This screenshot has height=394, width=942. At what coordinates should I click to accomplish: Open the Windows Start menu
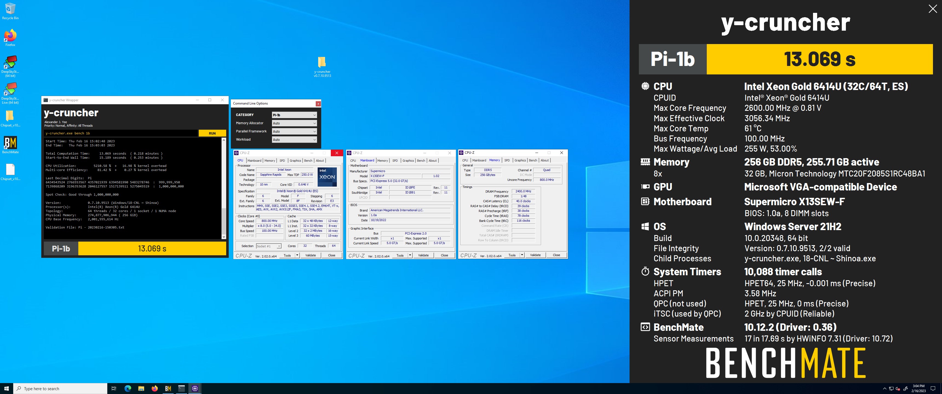tap(6, 388)
